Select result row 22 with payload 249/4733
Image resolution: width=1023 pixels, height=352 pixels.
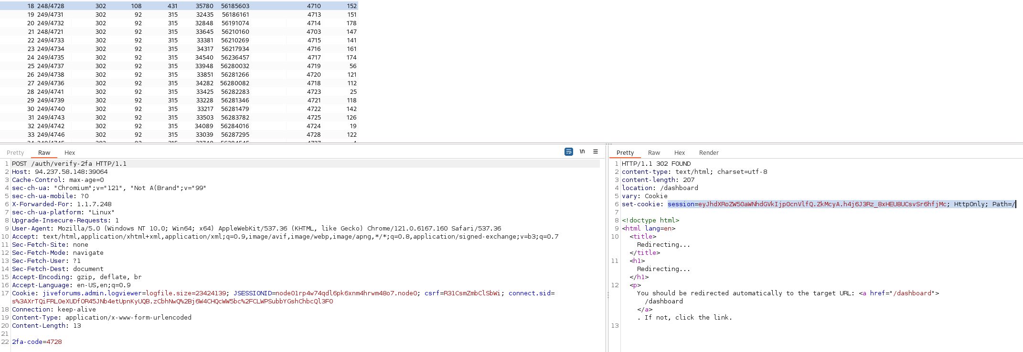pyautogui.click(x=179, y=40)
